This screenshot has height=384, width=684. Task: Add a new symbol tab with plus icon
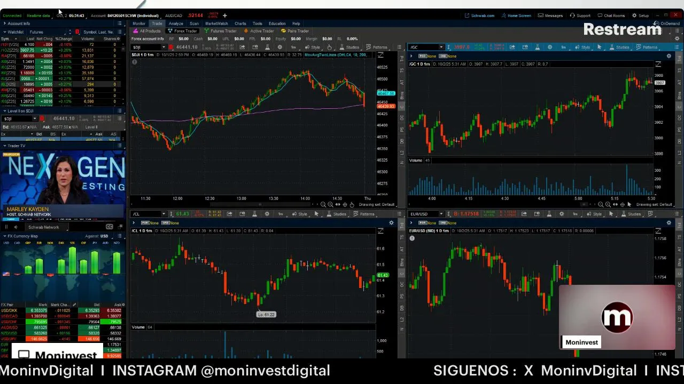225,15
